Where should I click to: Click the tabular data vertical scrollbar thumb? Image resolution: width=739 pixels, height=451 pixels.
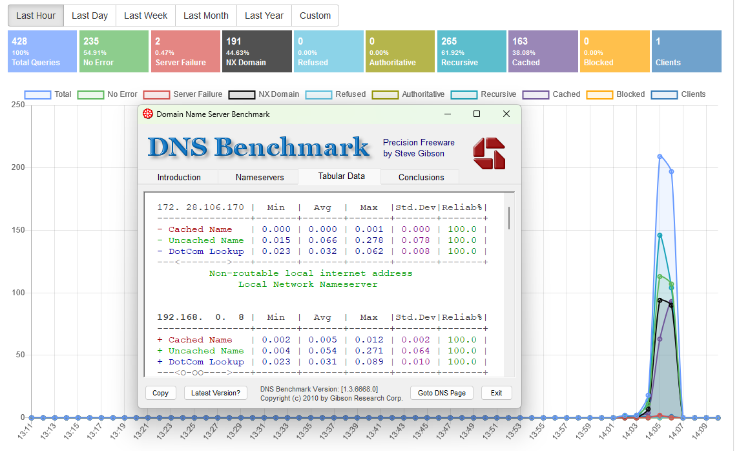(509, 218)
